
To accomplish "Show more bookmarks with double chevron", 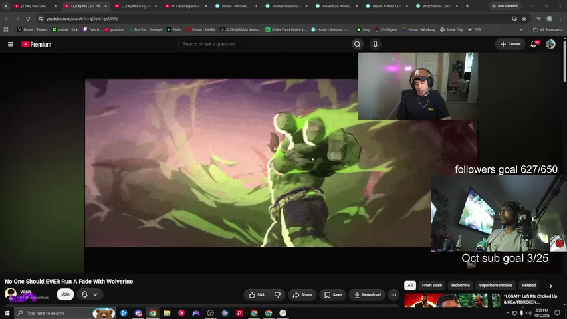I will (521, 30).
